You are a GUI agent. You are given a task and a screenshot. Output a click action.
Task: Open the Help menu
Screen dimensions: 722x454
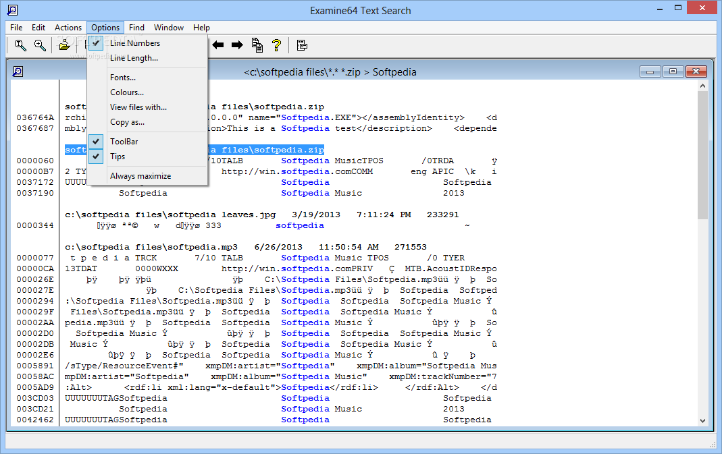tap(201, 28)
